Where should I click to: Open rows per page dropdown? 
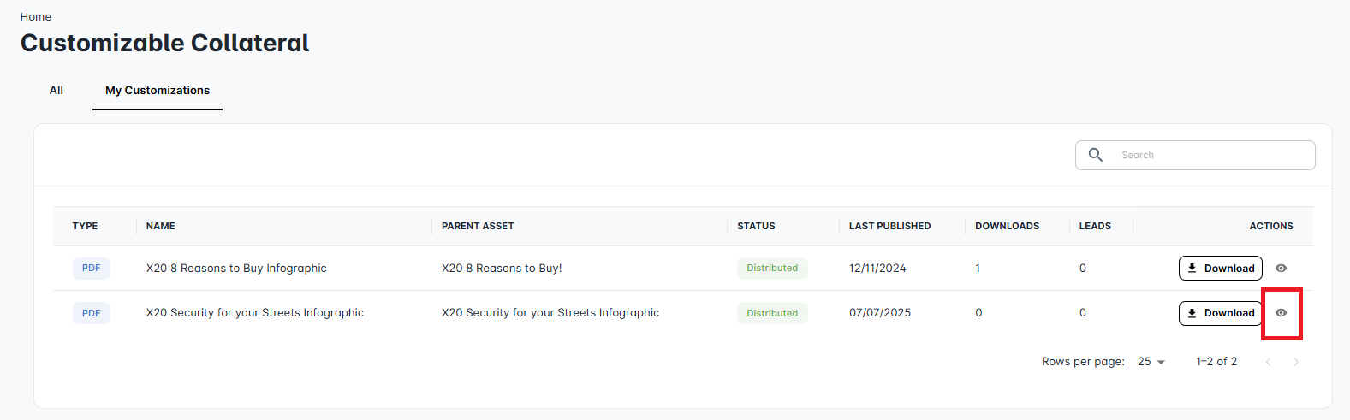coord(1151,362)
